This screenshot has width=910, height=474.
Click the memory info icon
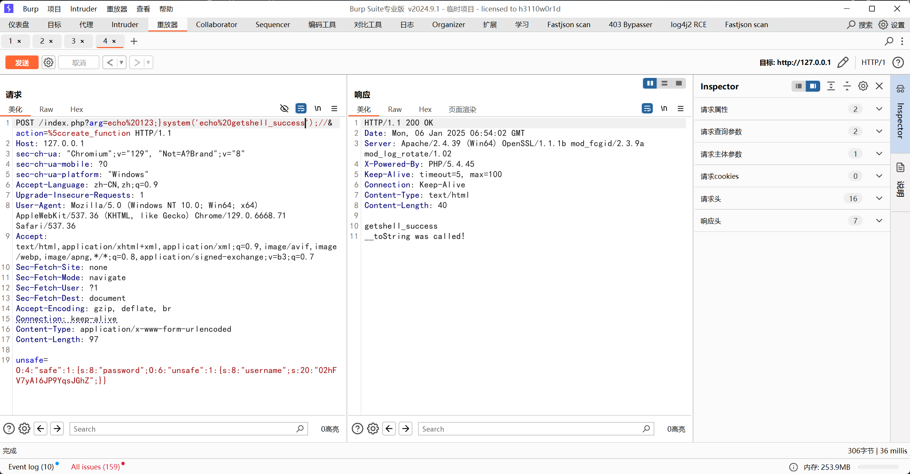[x=793, y=467]
